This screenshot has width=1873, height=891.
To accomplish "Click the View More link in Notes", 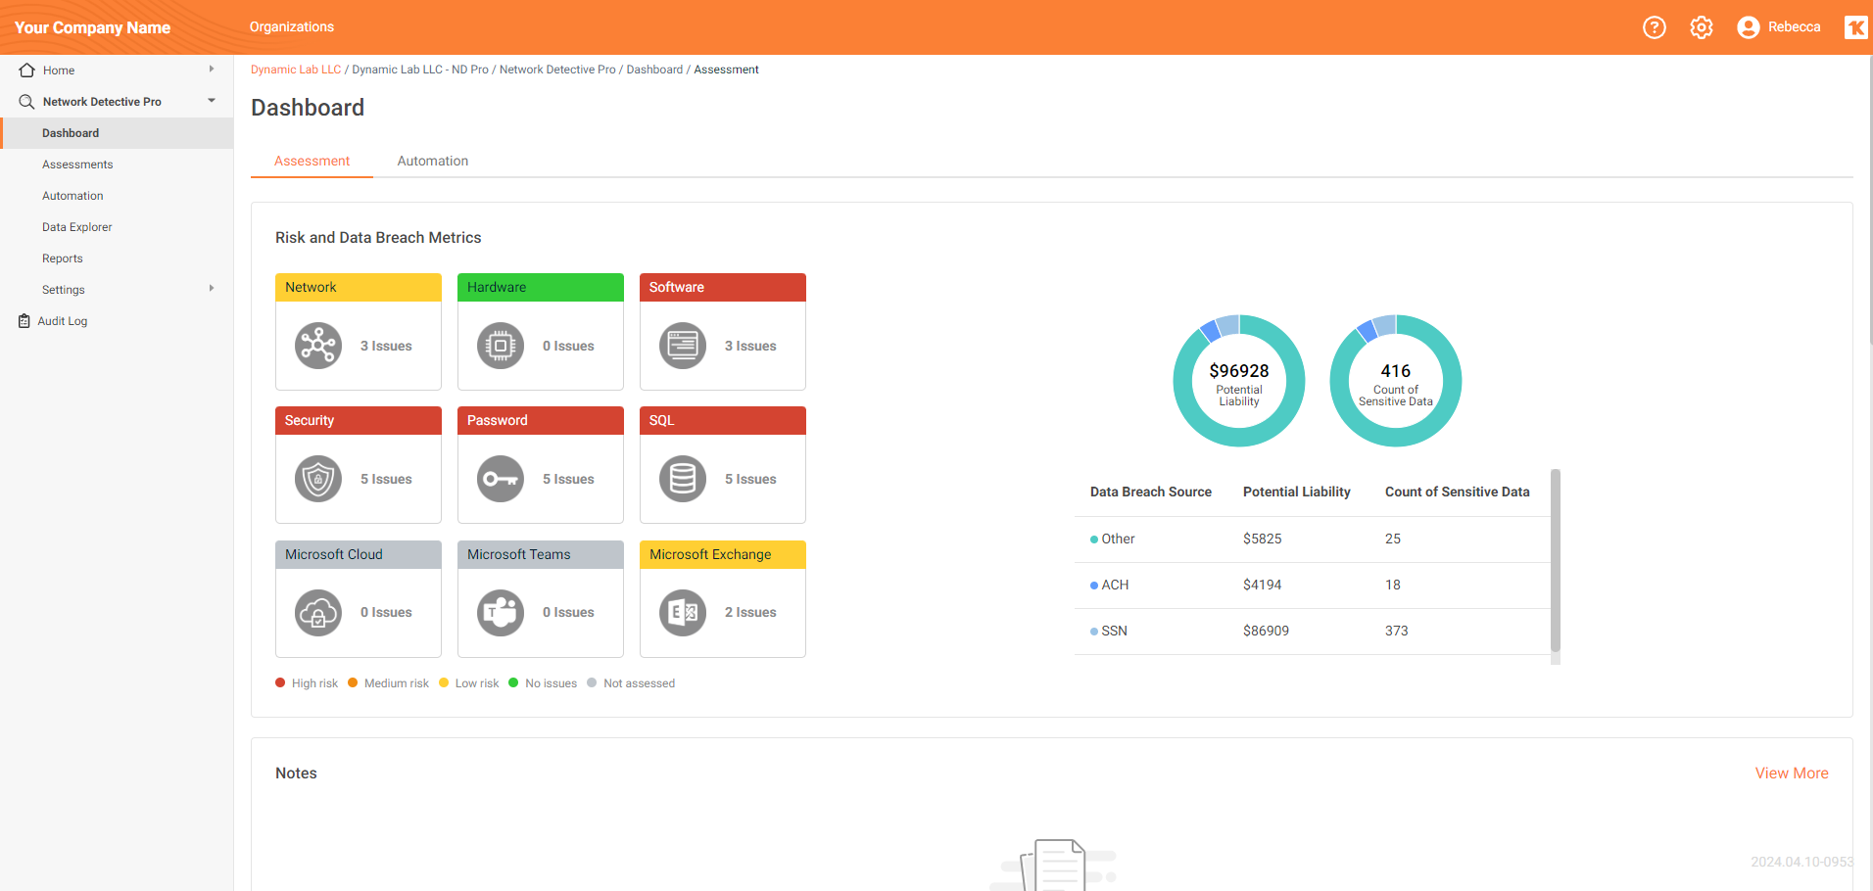I will tap(1791, 773).
